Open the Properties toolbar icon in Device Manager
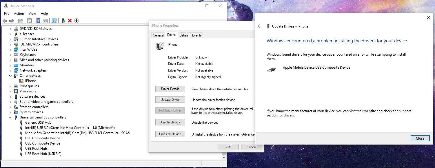Image resolution: width=435 pixels, height=168 pixels. click(29, 21)
